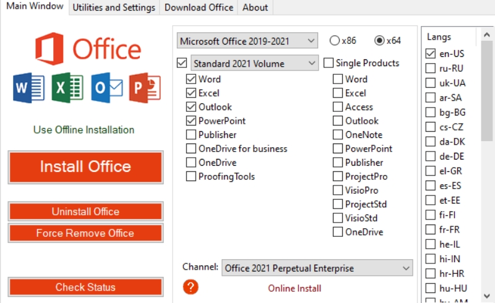Check Outlook under Single Products

click(338, 121)
